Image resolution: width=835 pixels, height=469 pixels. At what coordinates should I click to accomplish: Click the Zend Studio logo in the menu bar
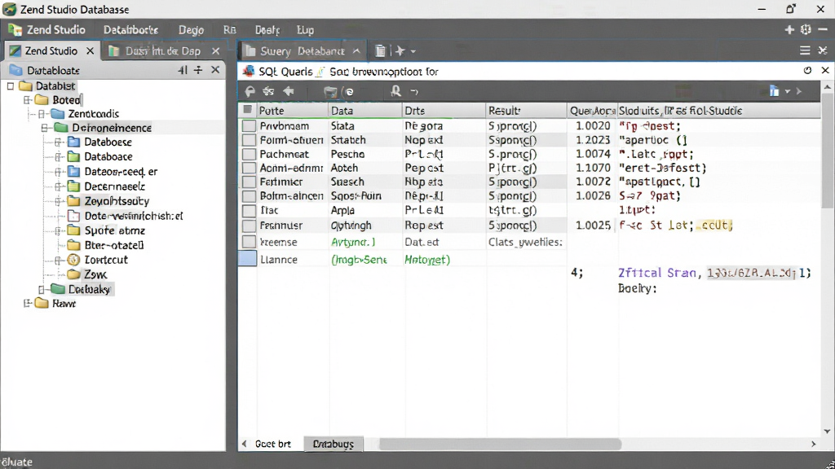[x=15, y=30]
